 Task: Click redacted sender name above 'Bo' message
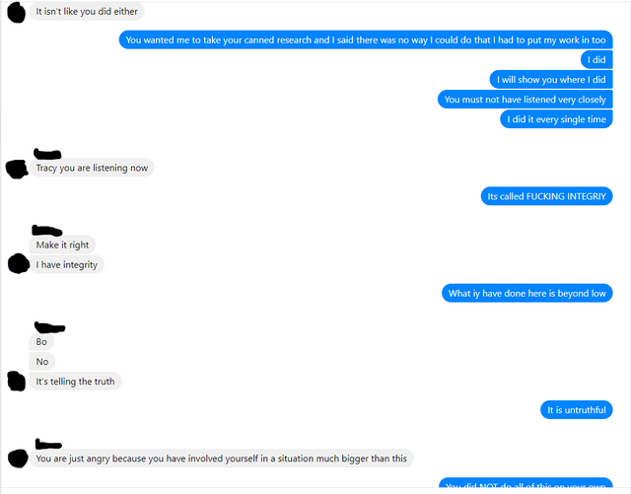click(x=50, y=327)
